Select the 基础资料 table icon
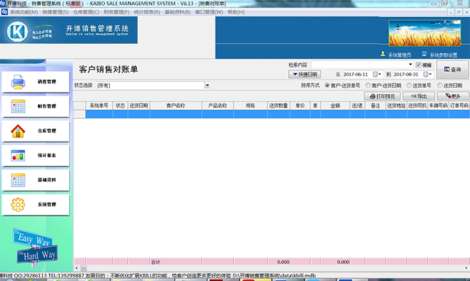Image resolution: width=470 pixels, height=281 pixels. (19, 180)
